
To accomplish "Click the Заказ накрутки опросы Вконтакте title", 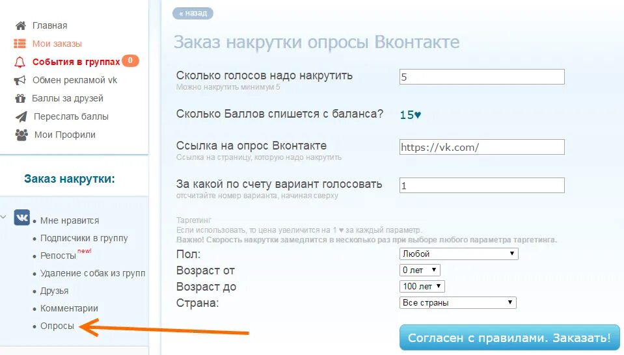I will 317,42.
